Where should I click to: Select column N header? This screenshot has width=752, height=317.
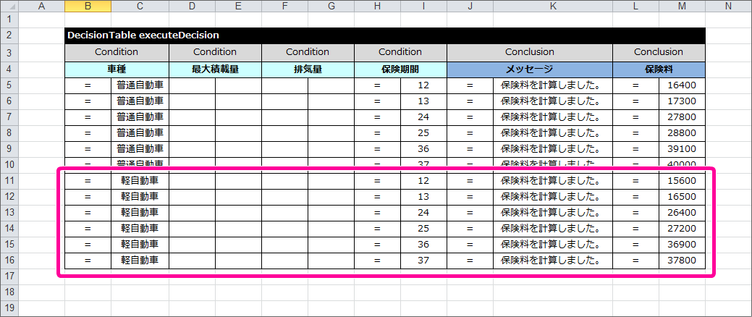coord(728,7)
